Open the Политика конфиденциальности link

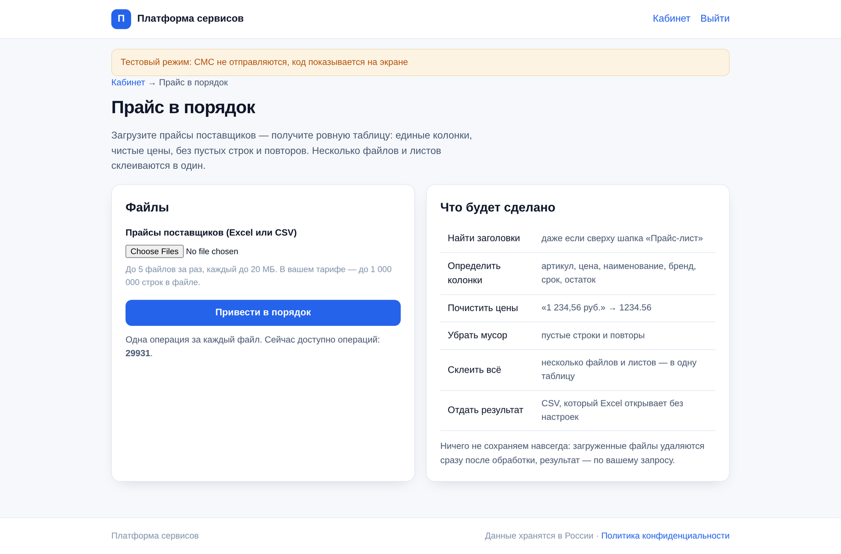click(x=665, y=536)
